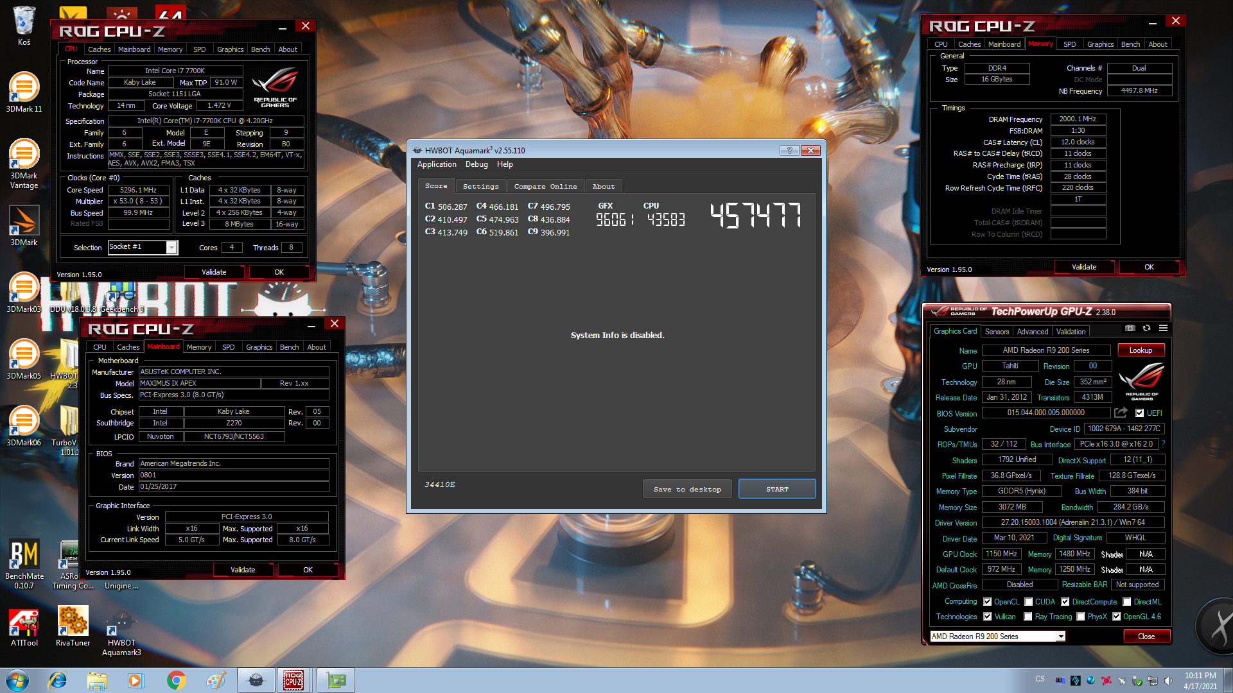Click the volume speaker tray icon

click(1168, 681)
